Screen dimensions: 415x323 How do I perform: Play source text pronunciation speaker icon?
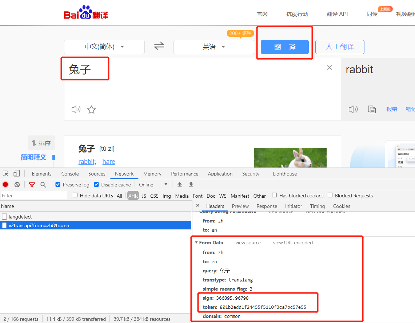(76, 109)
